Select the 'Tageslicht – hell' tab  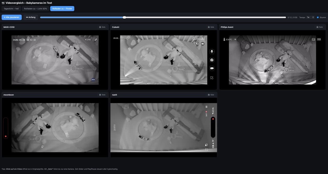(11, 9)
